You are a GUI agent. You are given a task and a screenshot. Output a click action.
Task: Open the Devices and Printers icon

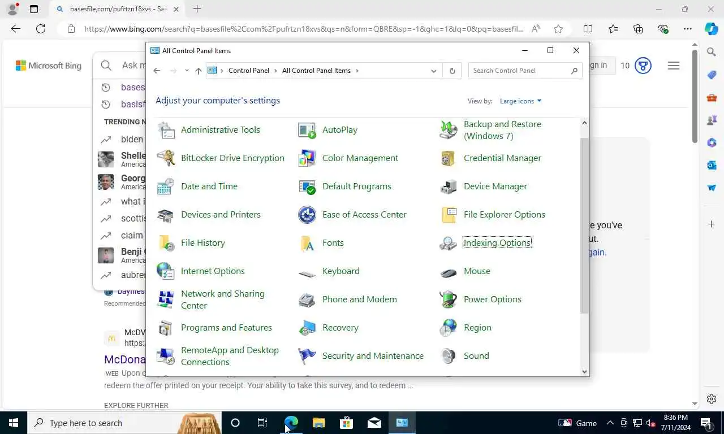pyautogui.click(x=166, y=215)
